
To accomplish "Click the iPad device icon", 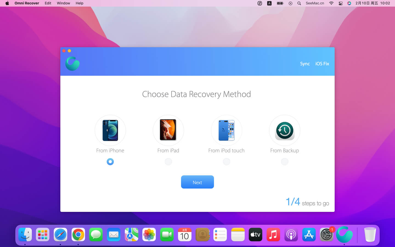I will point(168,130).
